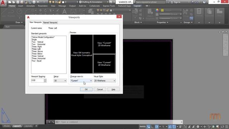The image size is (229, 129).
Task: Add a new layout with plus tab
Action: click(36, 126)
